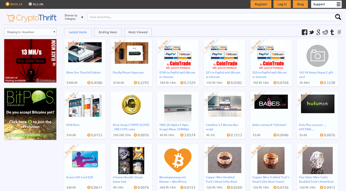Open the Reddit alien icon

[325, 32]
